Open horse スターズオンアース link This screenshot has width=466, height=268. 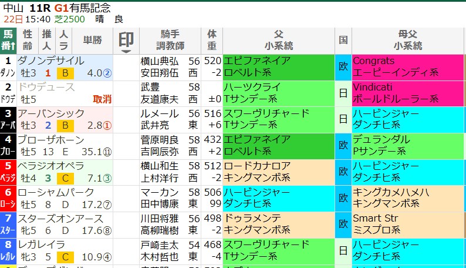60,219
